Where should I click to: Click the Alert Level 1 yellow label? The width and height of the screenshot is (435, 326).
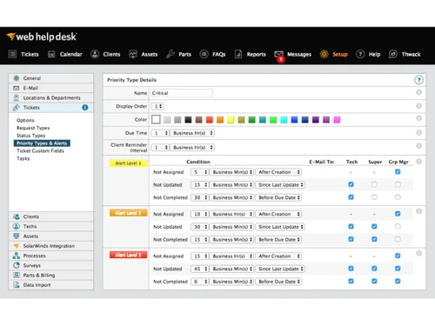click(x=128, y=163)
